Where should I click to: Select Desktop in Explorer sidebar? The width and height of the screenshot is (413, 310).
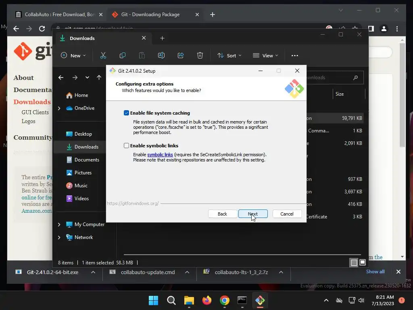[79, 134]
